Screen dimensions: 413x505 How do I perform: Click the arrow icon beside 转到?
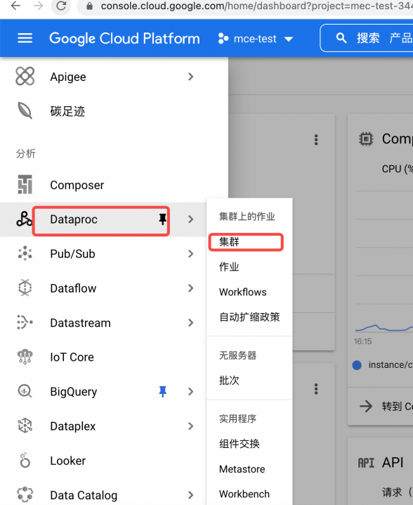point(366,406)
